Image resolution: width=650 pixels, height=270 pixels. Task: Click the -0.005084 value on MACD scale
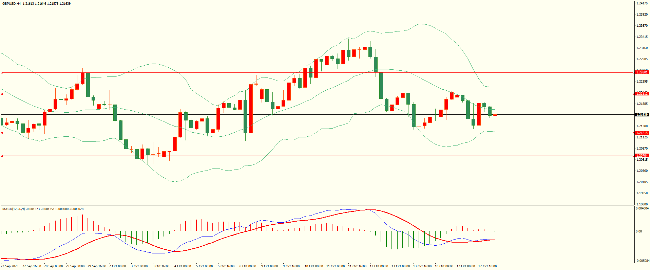click(x=642, y=261)
